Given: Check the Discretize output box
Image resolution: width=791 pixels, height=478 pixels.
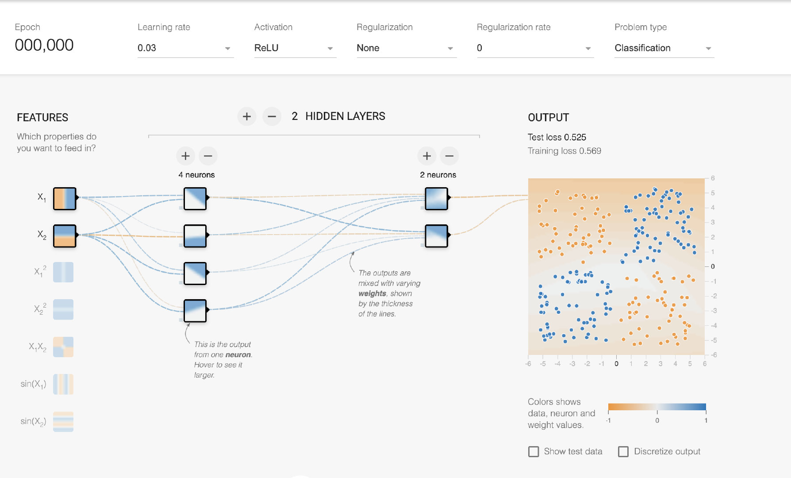Looking at the screenshot, I should 623,451.
